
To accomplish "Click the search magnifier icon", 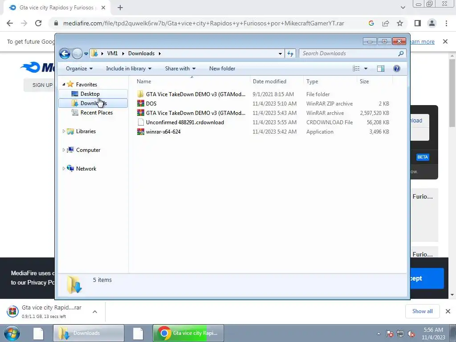I will click(x=401, y=53).
